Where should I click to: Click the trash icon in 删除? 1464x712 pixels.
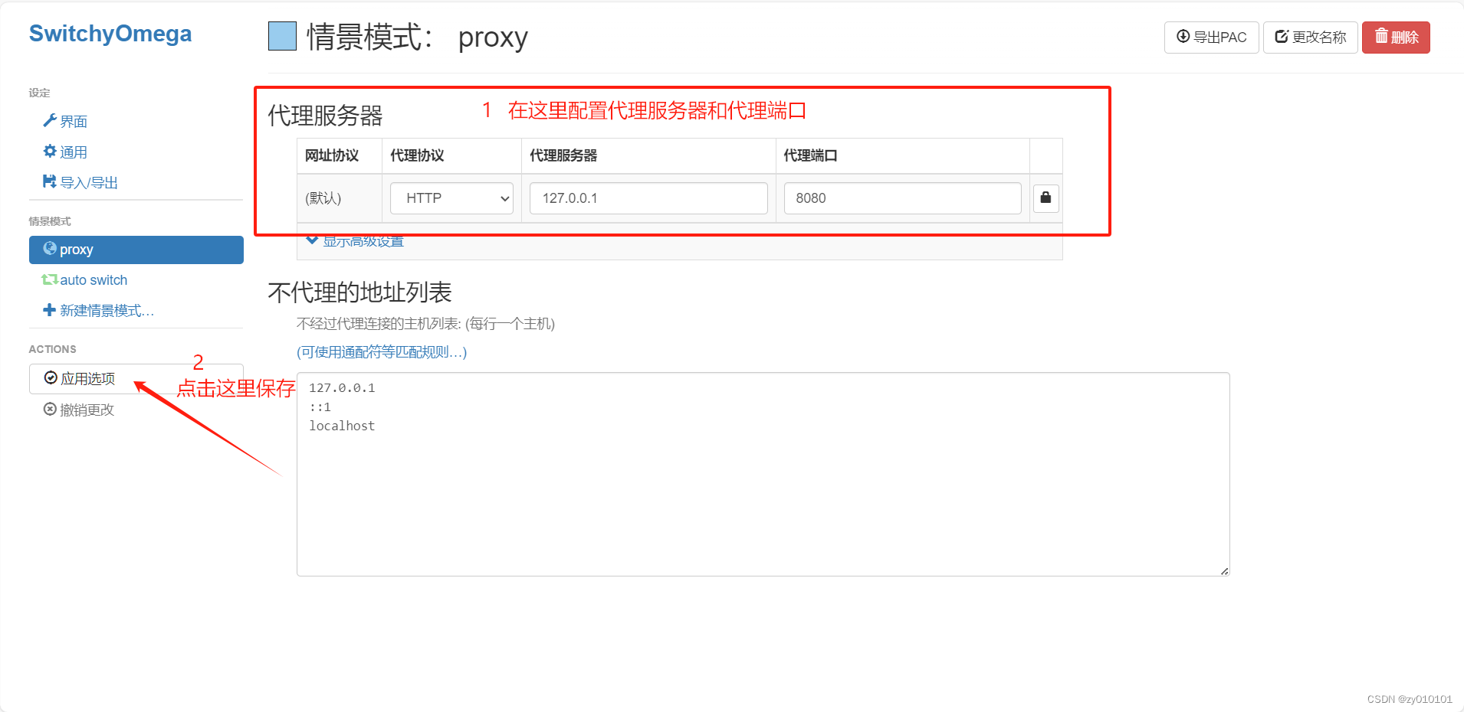coord(1381,35)
